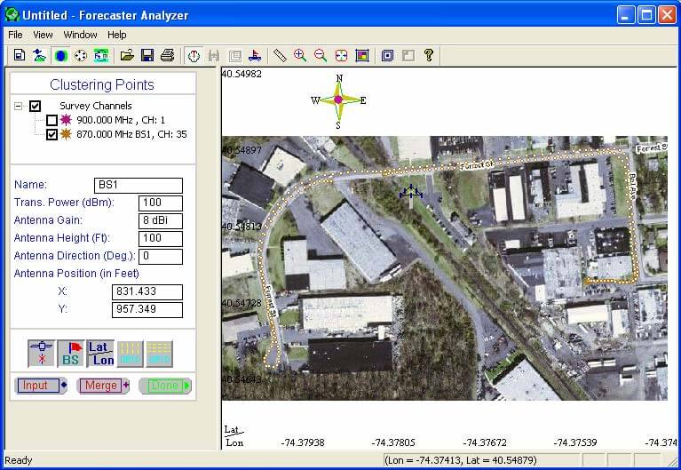
Task: Click the four-arrows circle toolbar icon
Action: click(x=81, y=55)
